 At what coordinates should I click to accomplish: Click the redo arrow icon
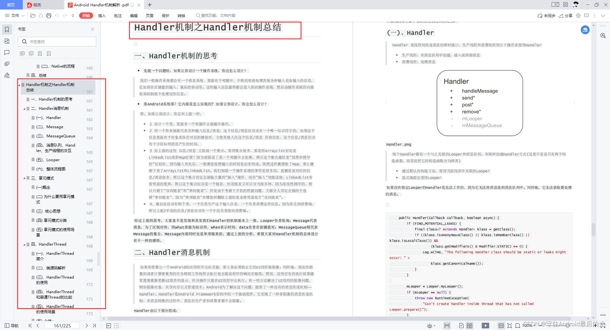click(65, 16)
